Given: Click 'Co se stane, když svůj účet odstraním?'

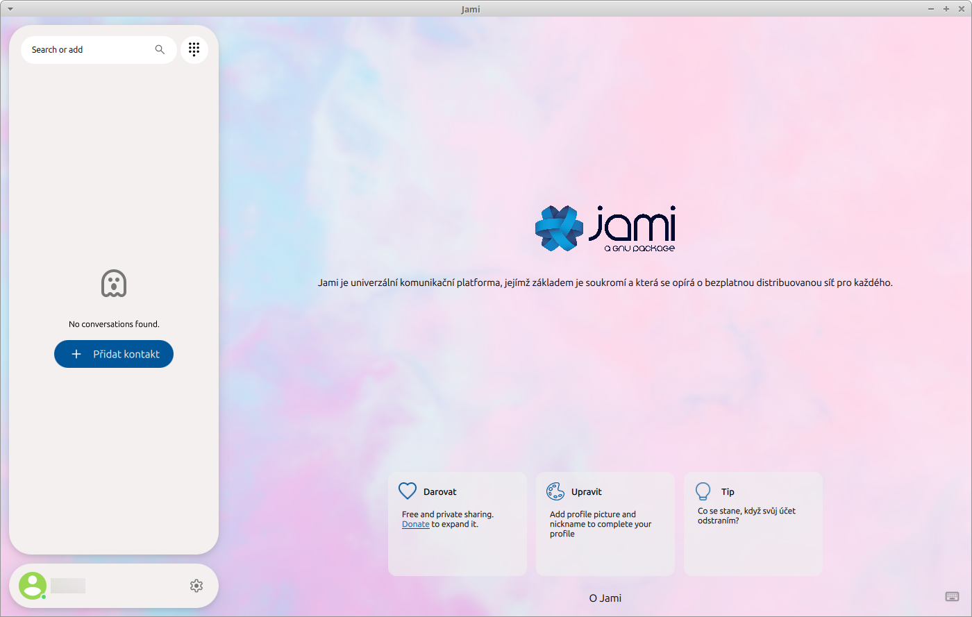Looking at the screenshot, I should 746,516.
